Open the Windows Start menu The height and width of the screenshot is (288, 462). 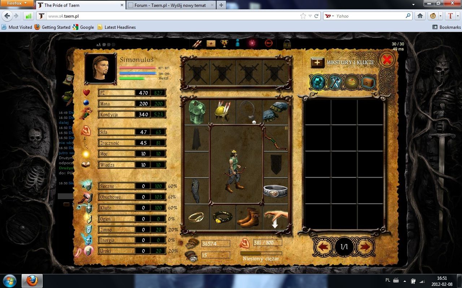(9, 280)
